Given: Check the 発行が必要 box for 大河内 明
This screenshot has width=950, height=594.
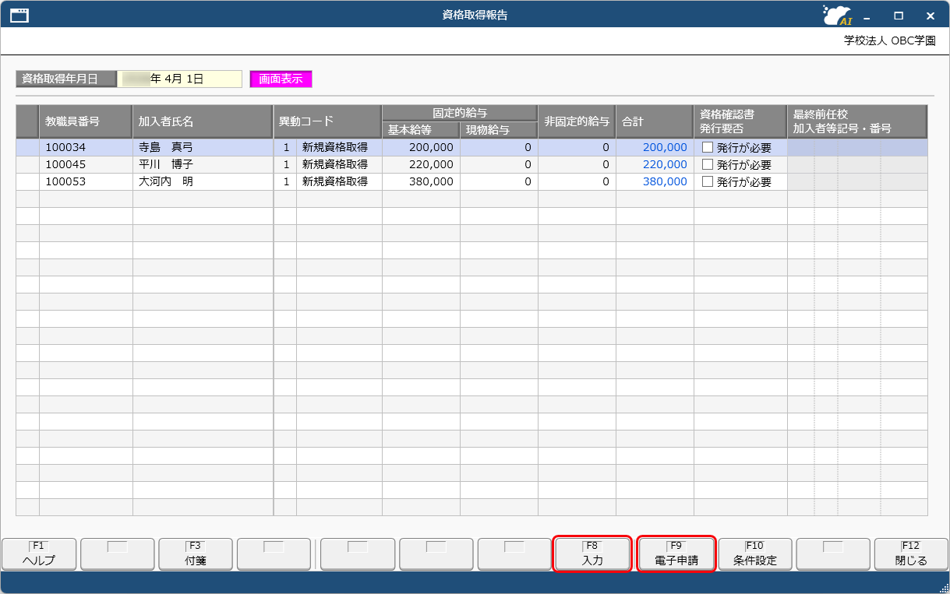Looking at the screenshot, I should pyautogui.click(x=708, y=181).
